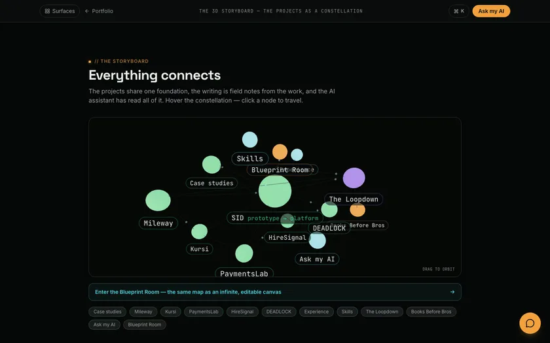Click the Blueprint Room chip at bottom

click(145, 325)
